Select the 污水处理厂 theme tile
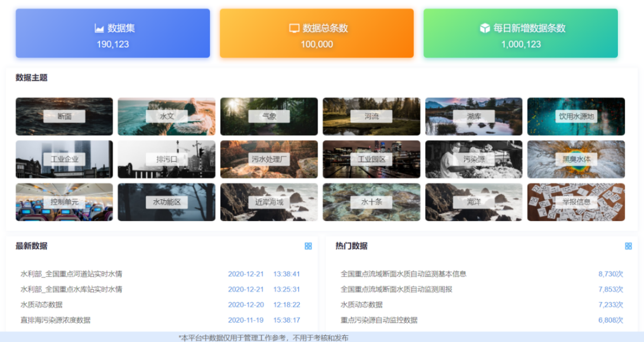 [x=269, y=159]
